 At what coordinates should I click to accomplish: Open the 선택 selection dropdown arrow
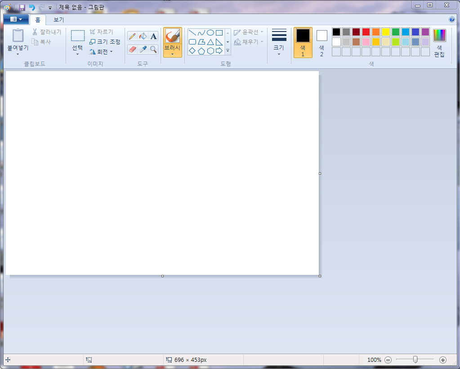coord(77,54)
